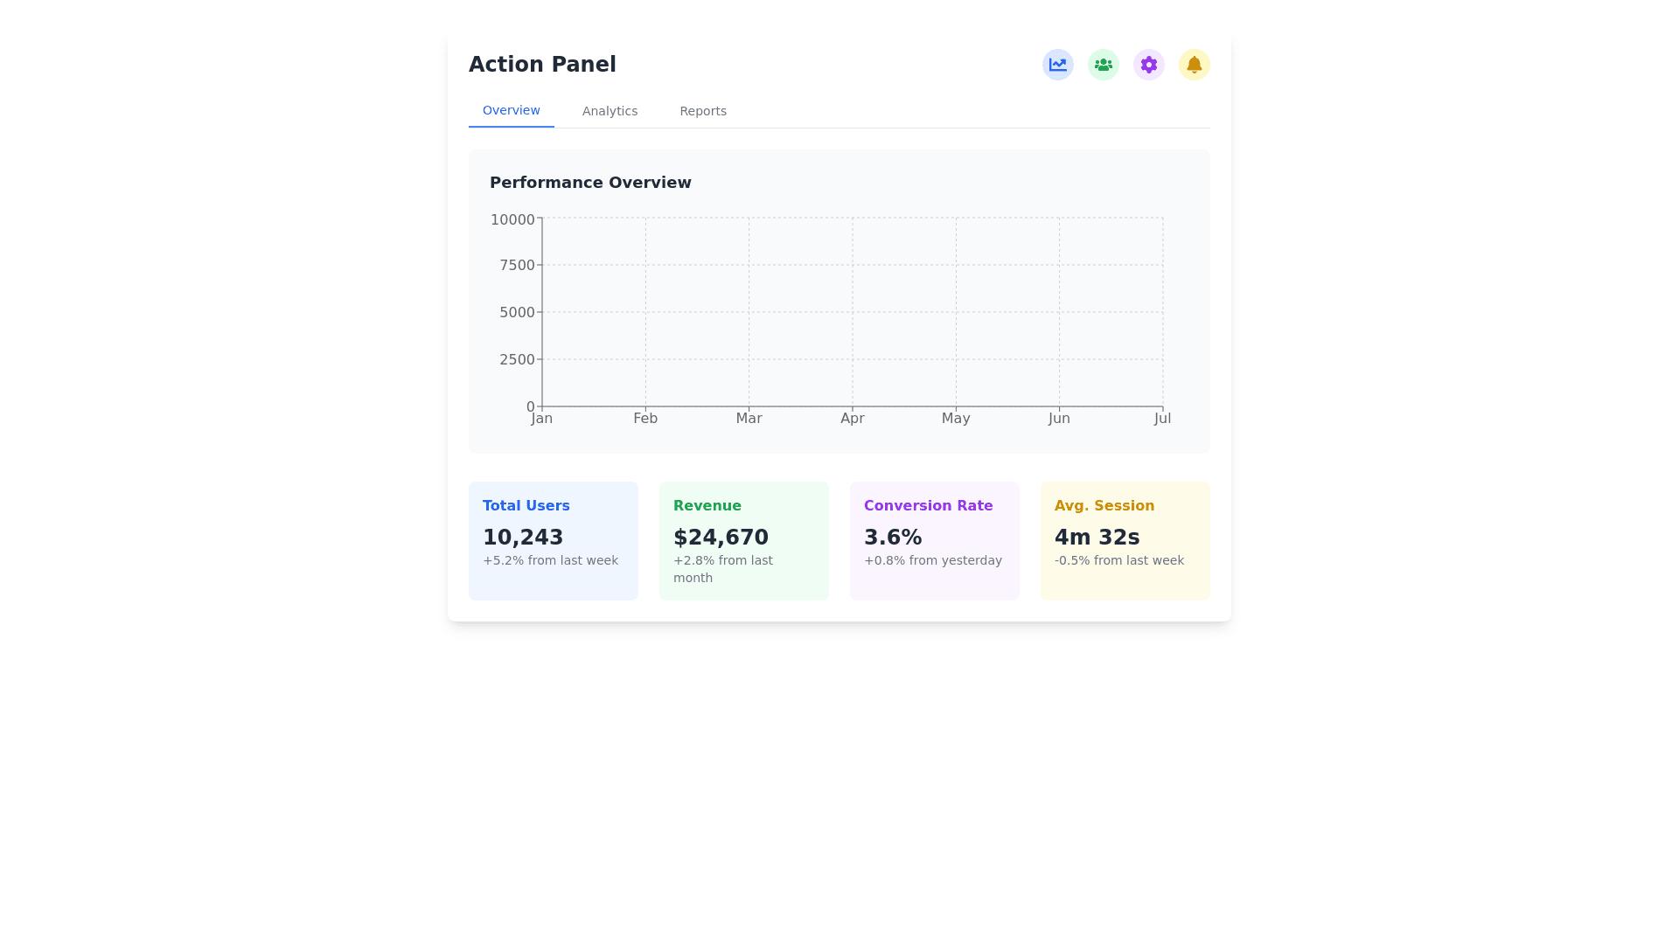
Task: Open the yellow notifications bell icon
Action: coord(1194,65)
